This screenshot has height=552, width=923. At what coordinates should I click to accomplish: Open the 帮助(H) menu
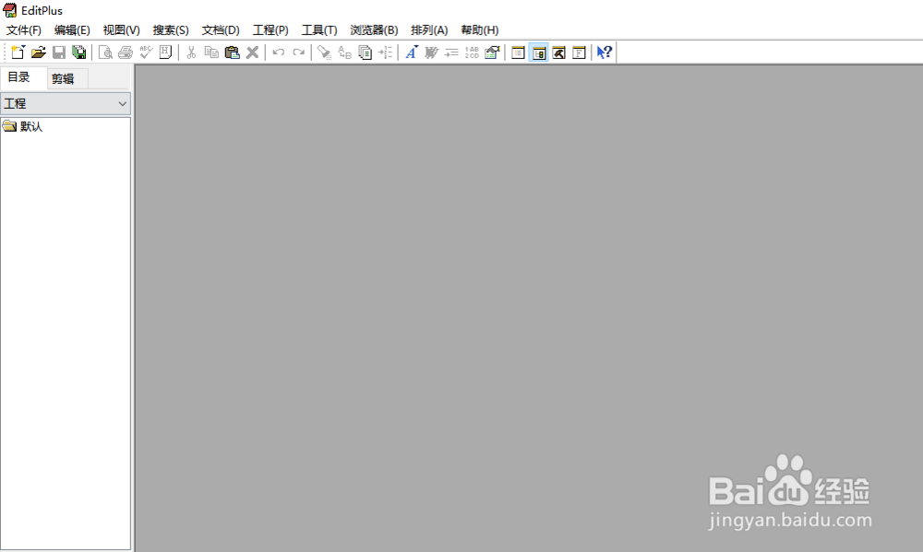click(x=479, y=30)
